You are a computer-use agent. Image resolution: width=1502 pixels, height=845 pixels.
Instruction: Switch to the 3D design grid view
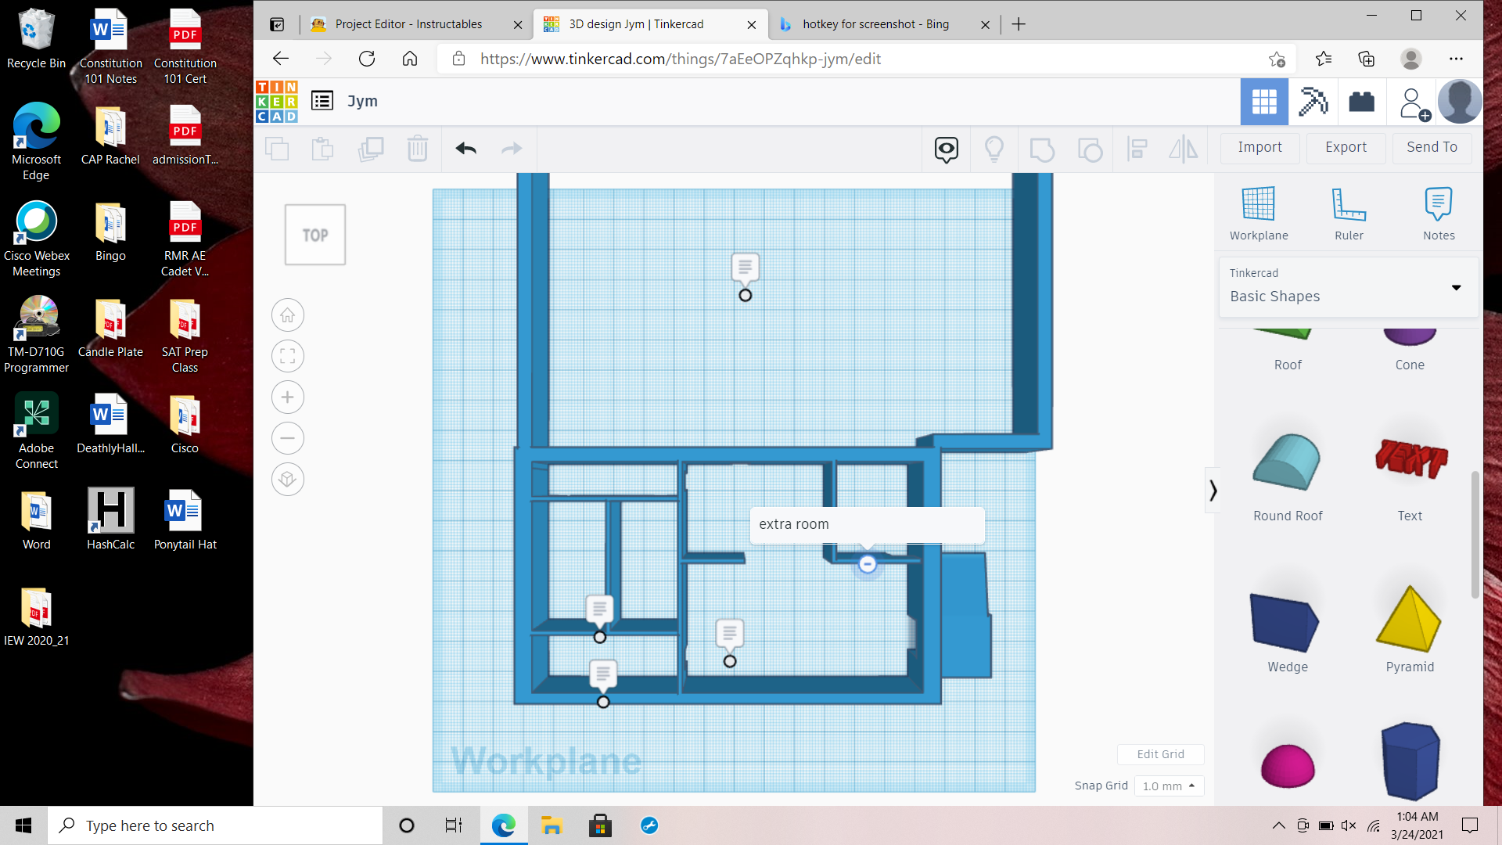(1264, 102)
